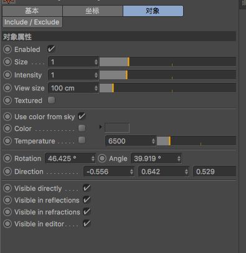Image resolution: width=246 pixels, height=253 pixels.
Task: Toggle the Enabled checkbox
Action: tap(51, 49)
